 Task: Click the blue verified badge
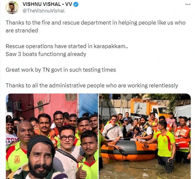76,5
